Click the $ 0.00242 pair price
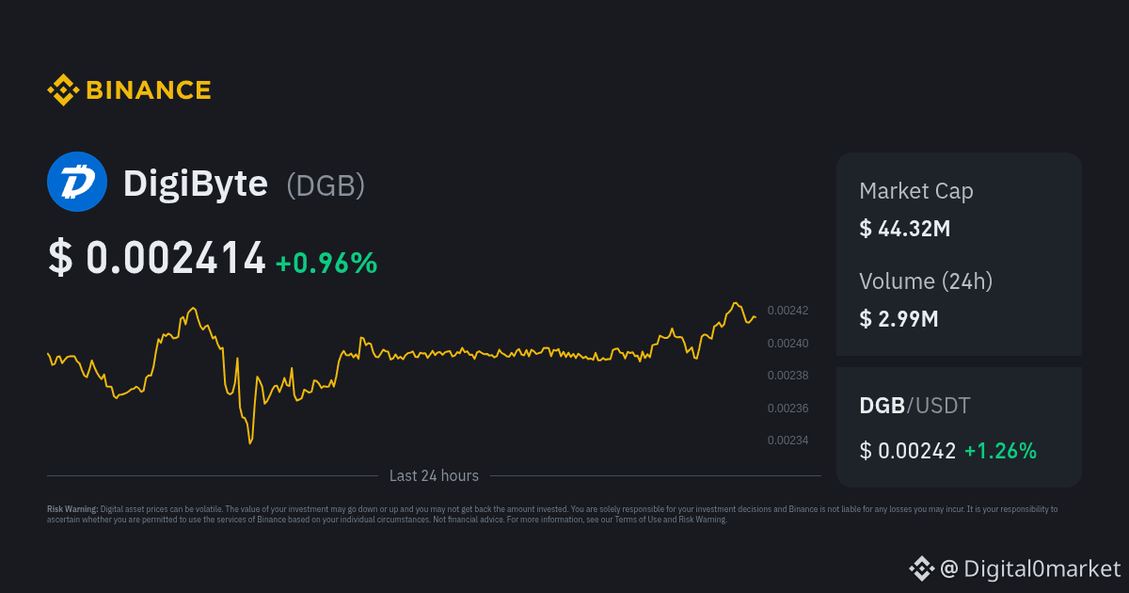Viewport: 1129px width, 593px height. click(908, 451)
